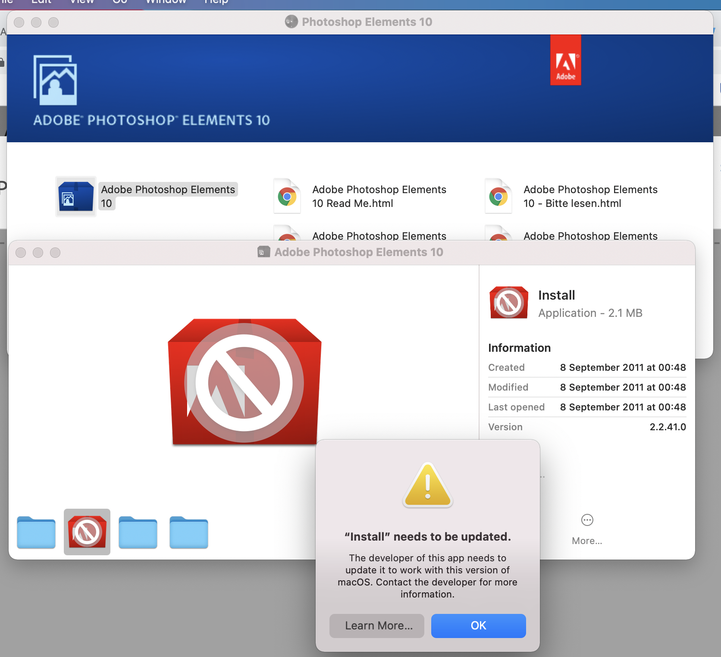Screen dimensions: 721x657
Task: Click OK in the Install update alert
Action: pos(478,626)
